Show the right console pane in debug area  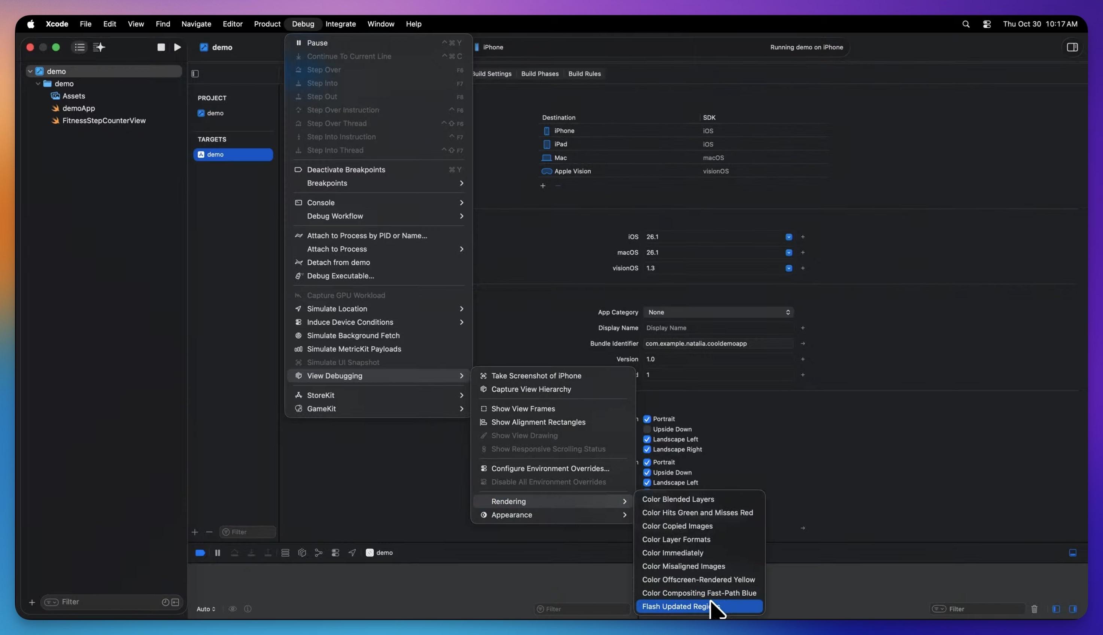pyautogui.click(x=1072, y=609)
